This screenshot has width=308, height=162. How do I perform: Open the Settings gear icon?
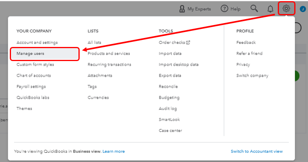tap(286, 9)
